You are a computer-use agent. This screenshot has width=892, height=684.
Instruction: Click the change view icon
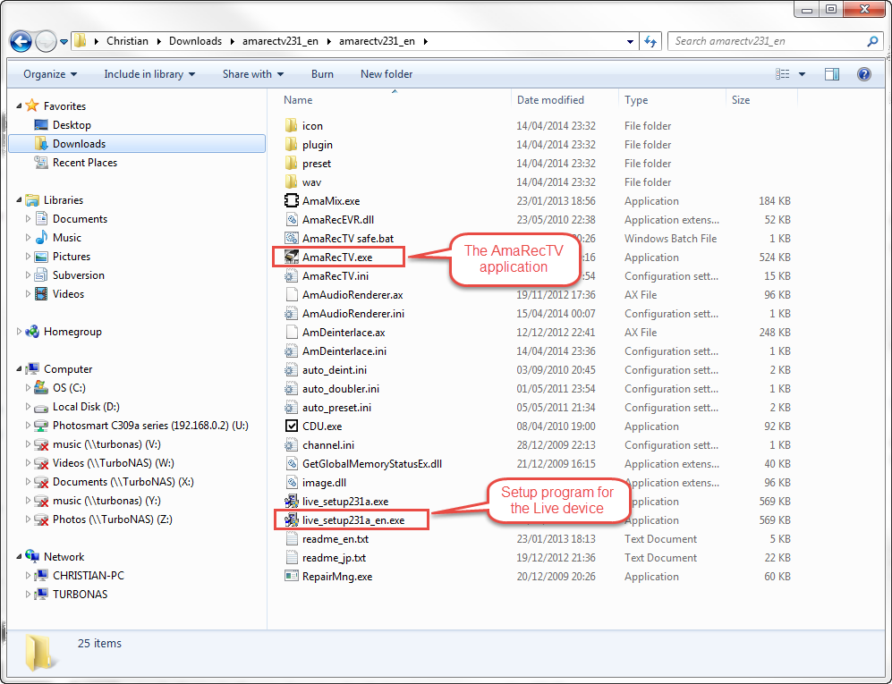783,74
